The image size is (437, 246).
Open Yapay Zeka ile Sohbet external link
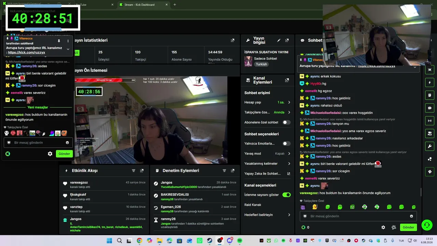[x=288, y=174]
